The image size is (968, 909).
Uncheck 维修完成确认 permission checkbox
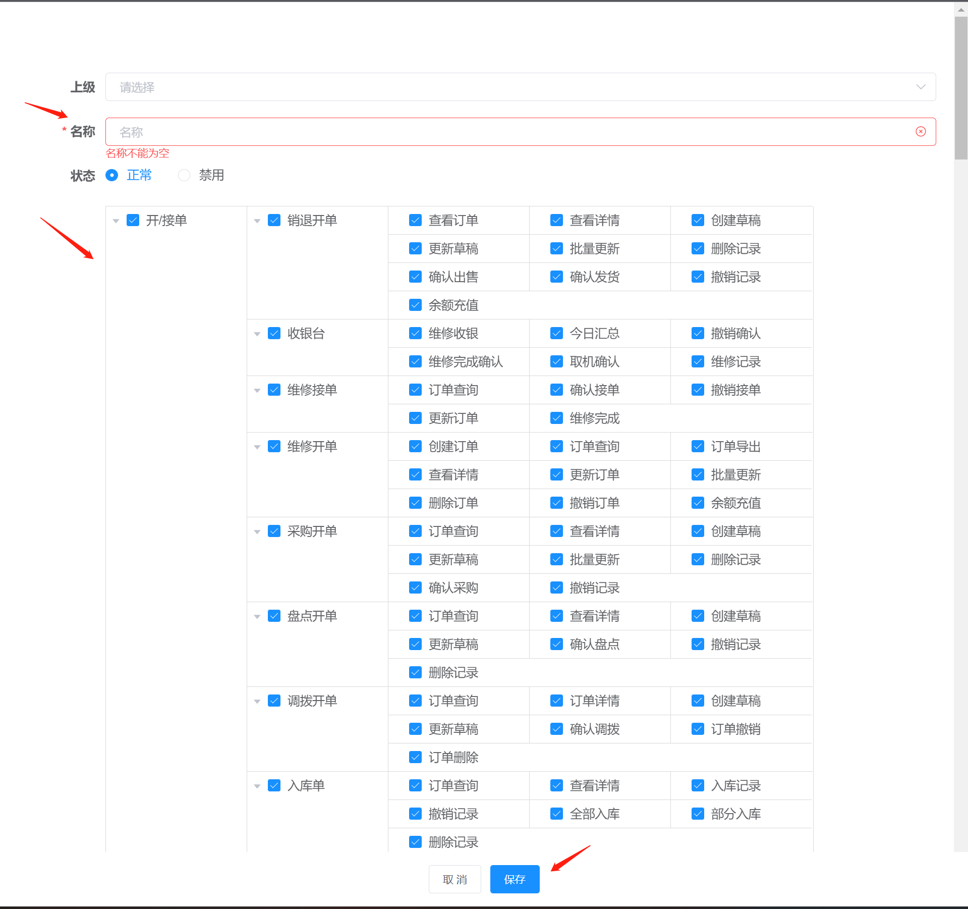(x=416, y=361)
